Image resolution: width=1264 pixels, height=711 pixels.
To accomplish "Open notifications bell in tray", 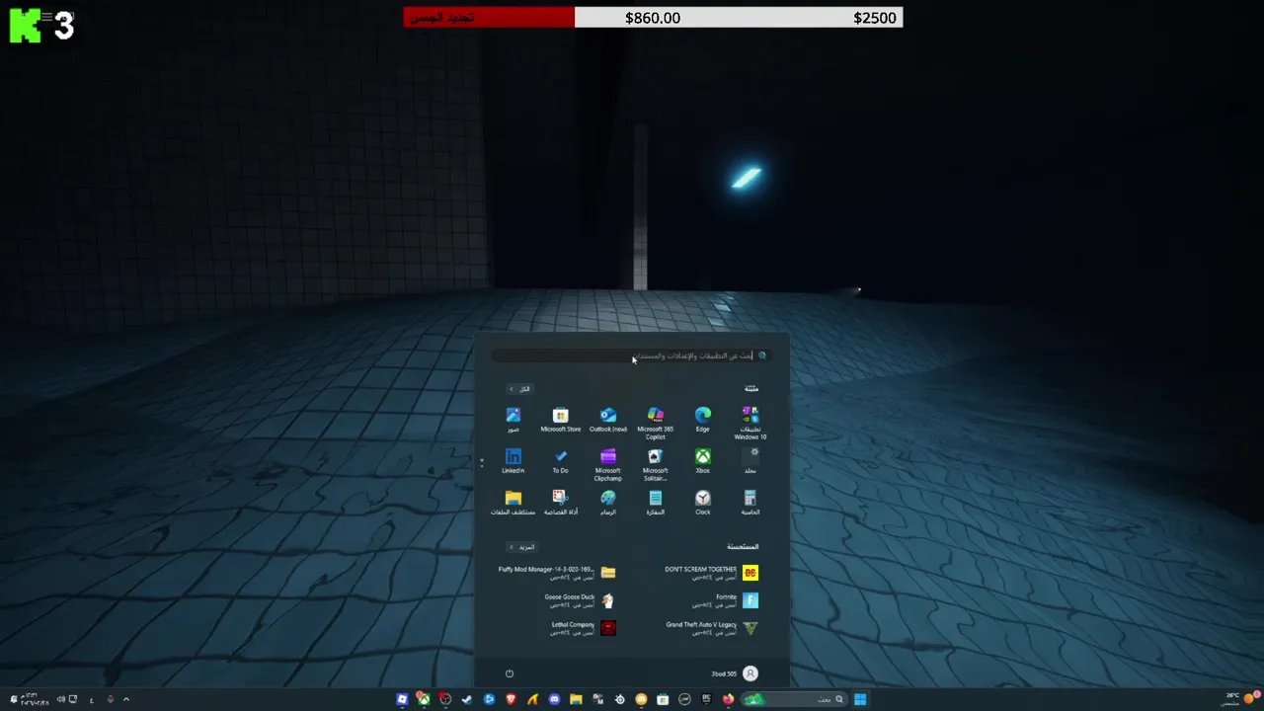I will coord(14,699).
